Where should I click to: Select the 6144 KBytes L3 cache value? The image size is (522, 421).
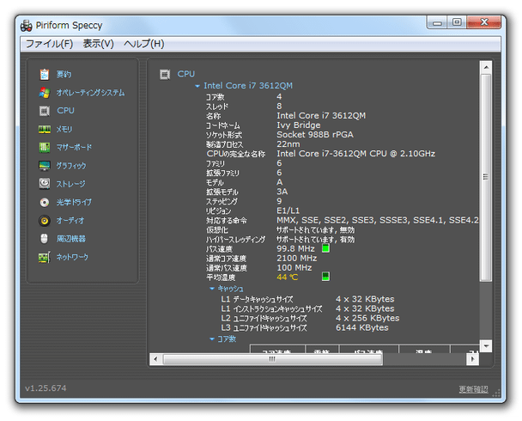361,327
